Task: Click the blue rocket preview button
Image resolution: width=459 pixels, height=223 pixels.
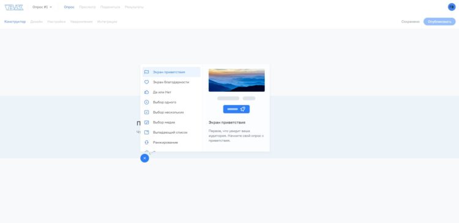Action: point(236,109)
